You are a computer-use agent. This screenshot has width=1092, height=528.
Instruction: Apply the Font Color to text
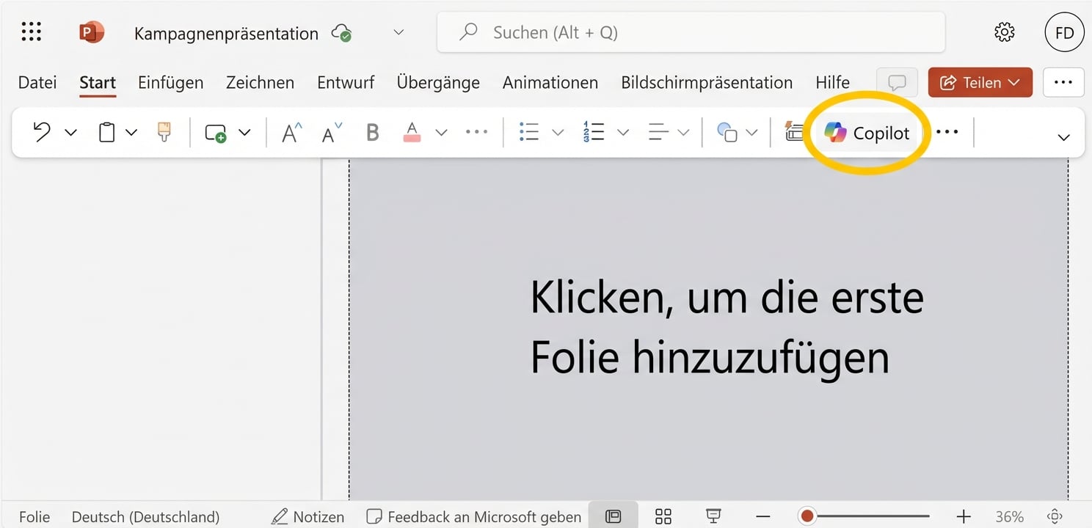click(x=411, y=132)
